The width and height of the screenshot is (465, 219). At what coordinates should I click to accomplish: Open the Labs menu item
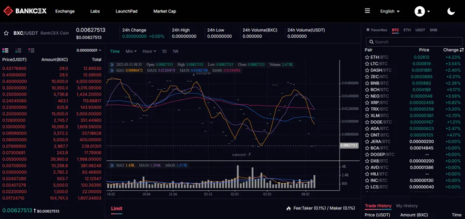point(95,11)
